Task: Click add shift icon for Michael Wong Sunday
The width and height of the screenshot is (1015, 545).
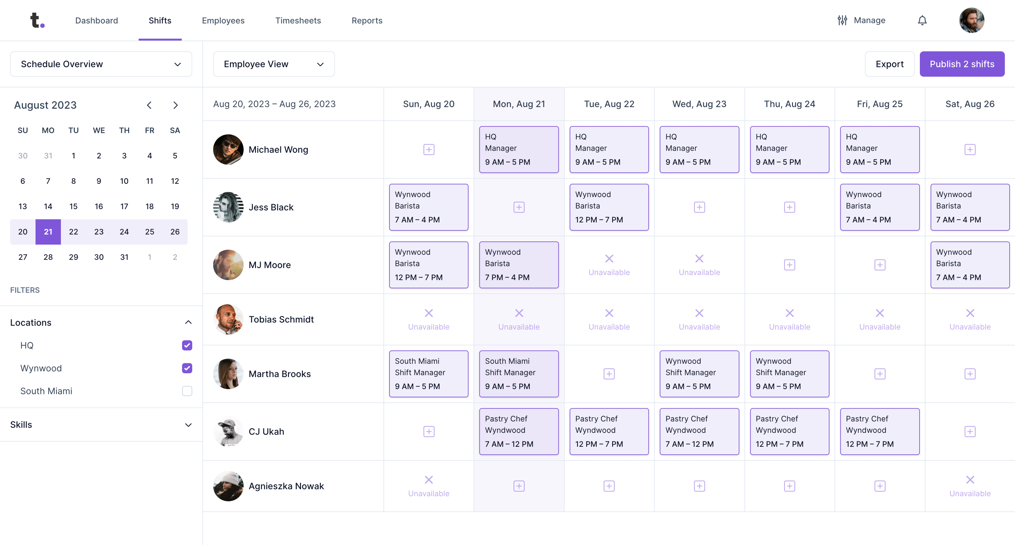Action: [429, 149]
